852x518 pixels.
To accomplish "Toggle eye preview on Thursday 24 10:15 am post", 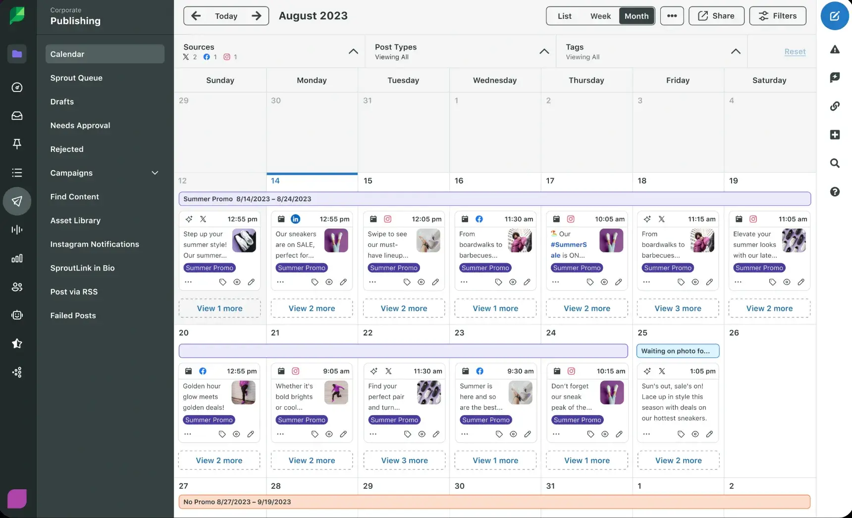I will [x=605, y=434].
